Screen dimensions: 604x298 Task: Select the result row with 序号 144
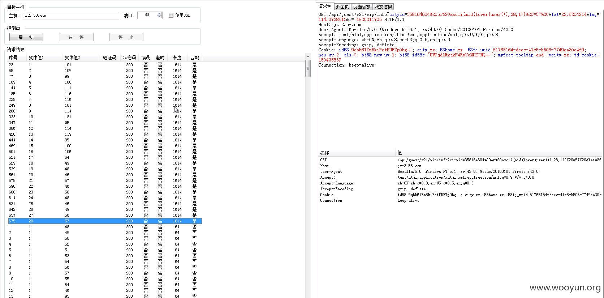pyautogui.click(x=105, y=88)
